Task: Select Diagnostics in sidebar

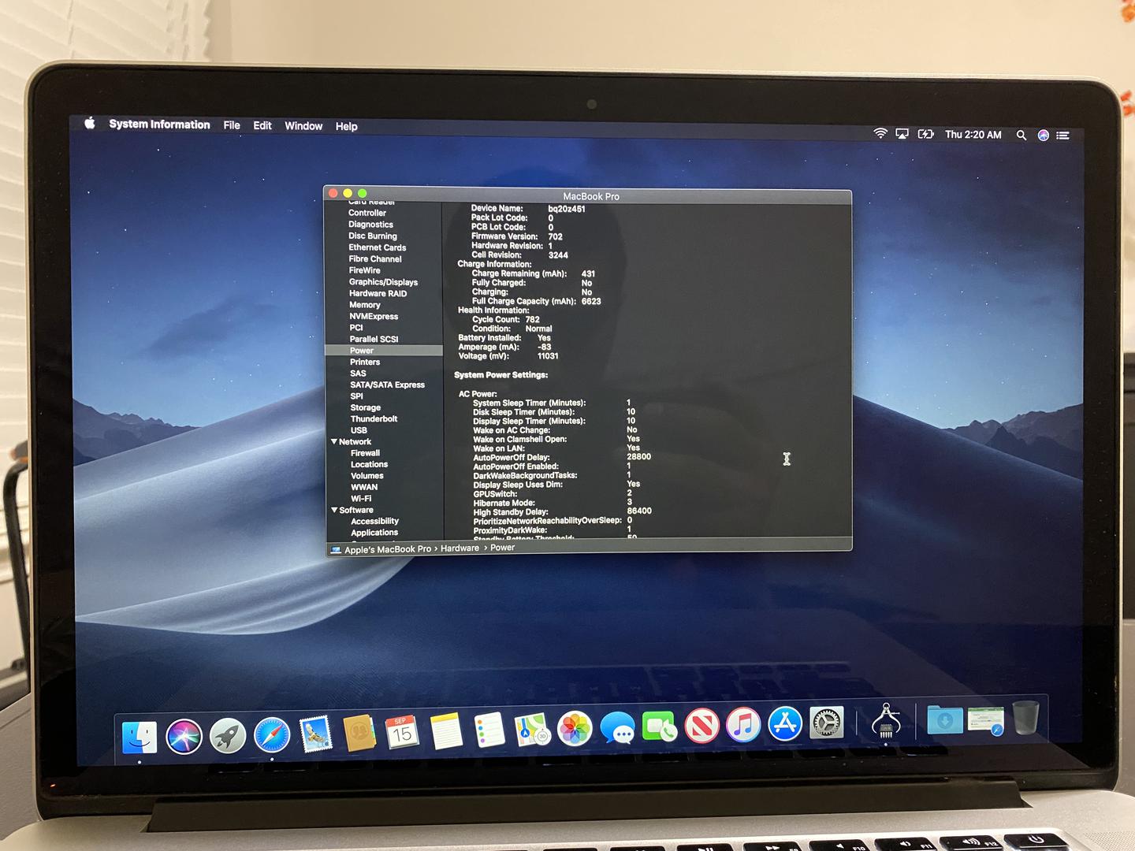Action: click(x=370, y=225)
